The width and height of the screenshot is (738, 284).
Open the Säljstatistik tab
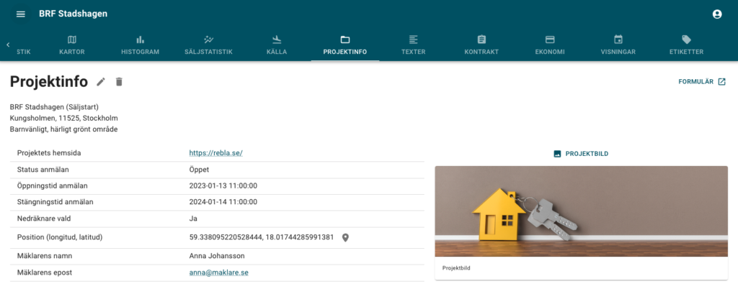pyautogui.click(x=208, y=45)
